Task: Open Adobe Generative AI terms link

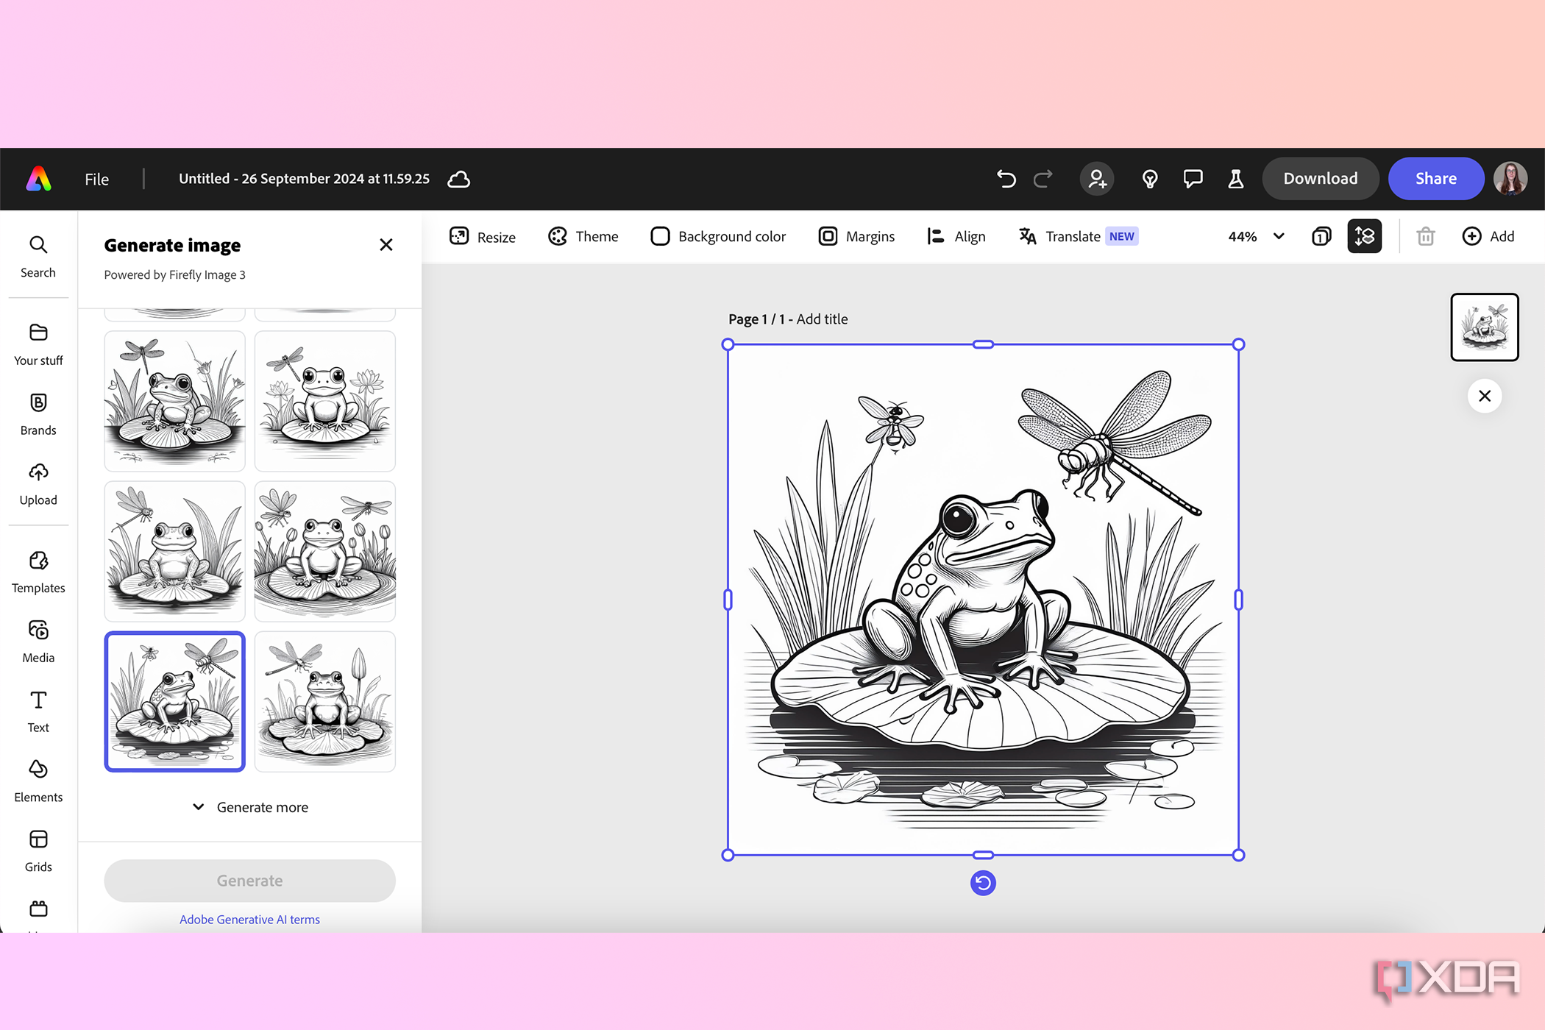Action: [249, 920]
